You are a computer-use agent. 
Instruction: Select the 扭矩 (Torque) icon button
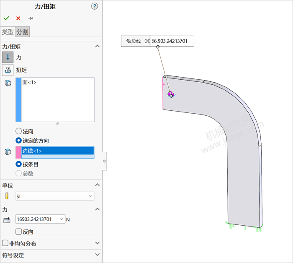[x=8, y=70]
